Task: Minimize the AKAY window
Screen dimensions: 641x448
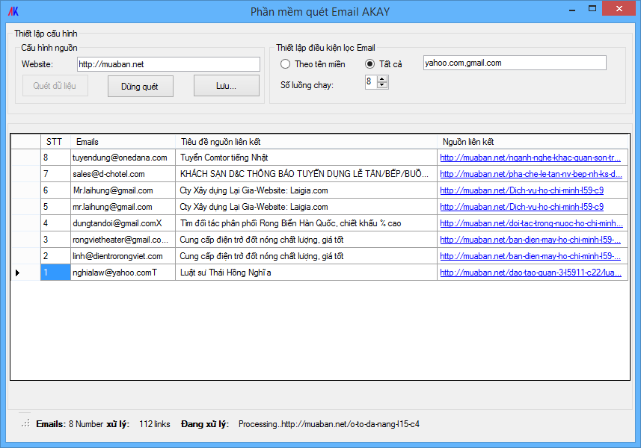Action: 572,10
